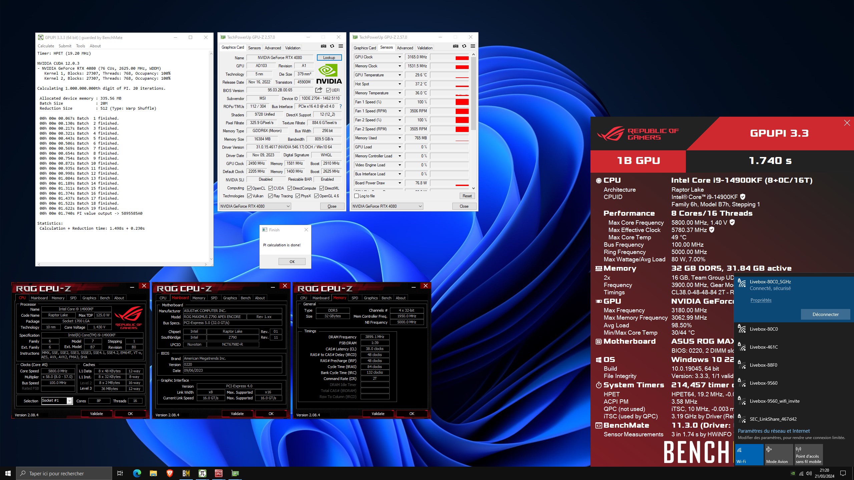854x480 pixels.
Task: Open the GPU Clock sensor dropdown
Action: pos(400,57)
